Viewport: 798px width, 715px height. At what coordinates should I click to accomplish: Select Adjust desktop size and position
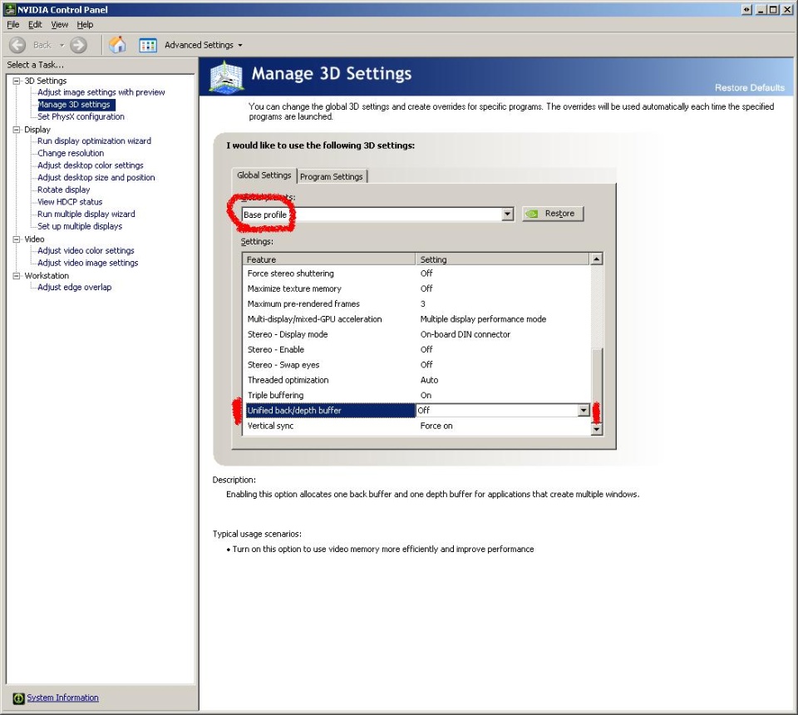(x=96, y=178)
